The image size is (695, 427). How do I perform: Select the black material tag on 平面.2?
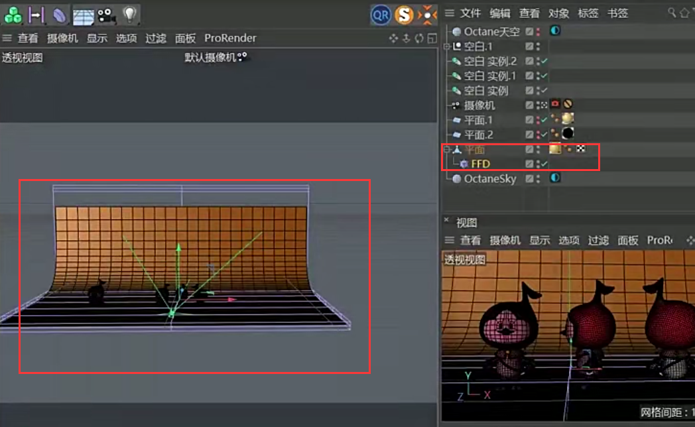click(568, 133)
